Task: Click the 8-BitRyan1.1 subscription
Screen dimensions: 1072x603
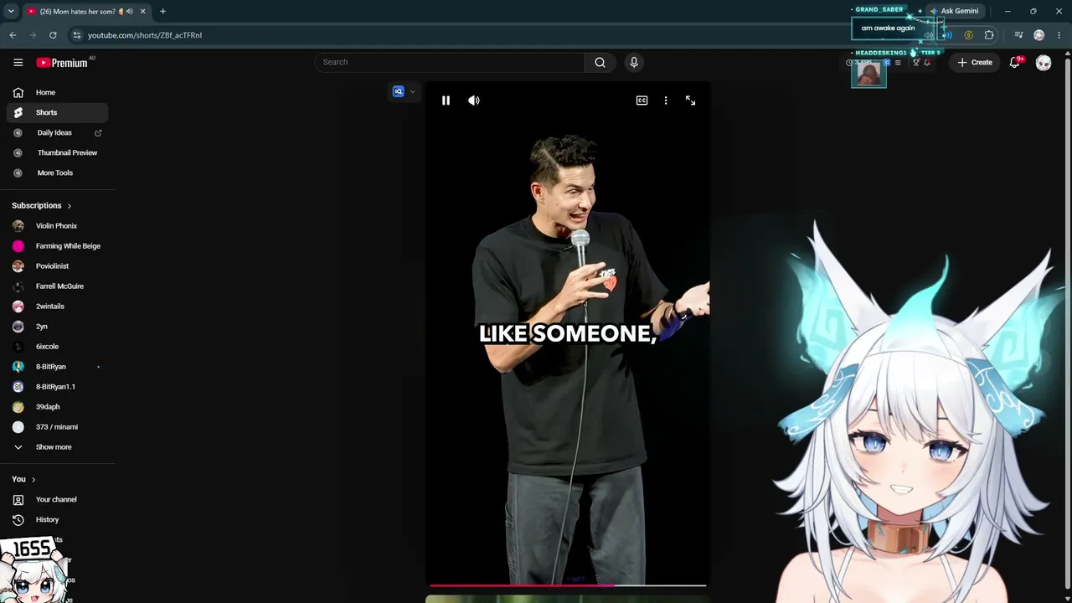Action: coord(57,387)
